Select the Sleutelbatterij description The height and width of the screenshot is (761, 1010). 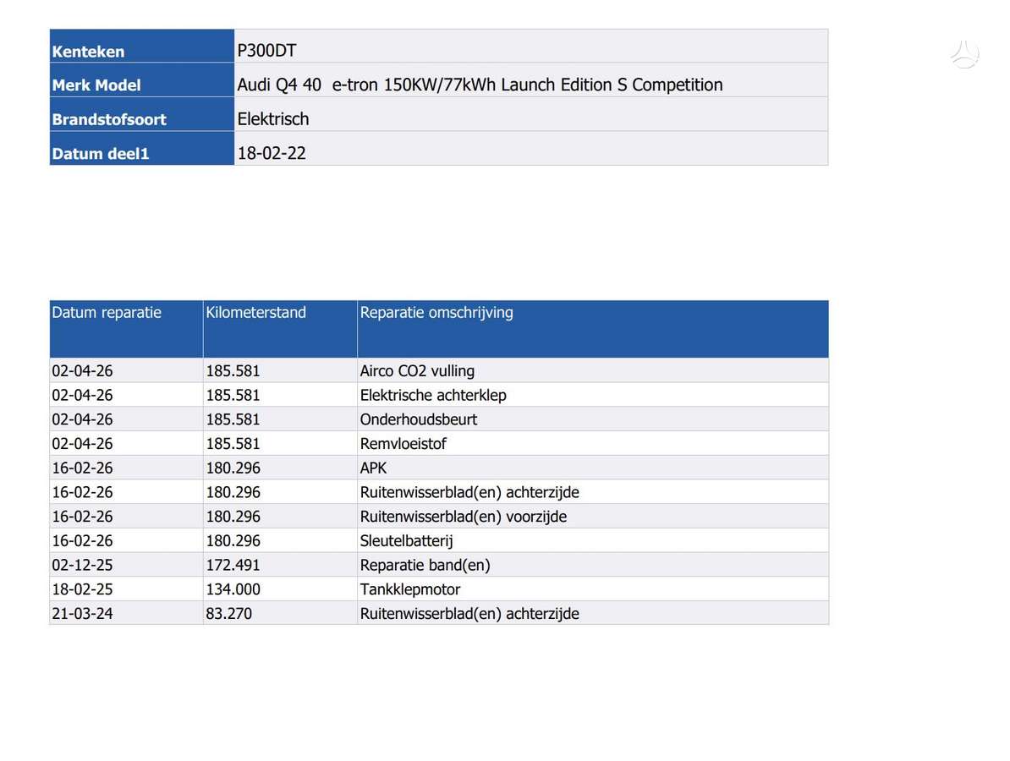click(x=406, y=541)
